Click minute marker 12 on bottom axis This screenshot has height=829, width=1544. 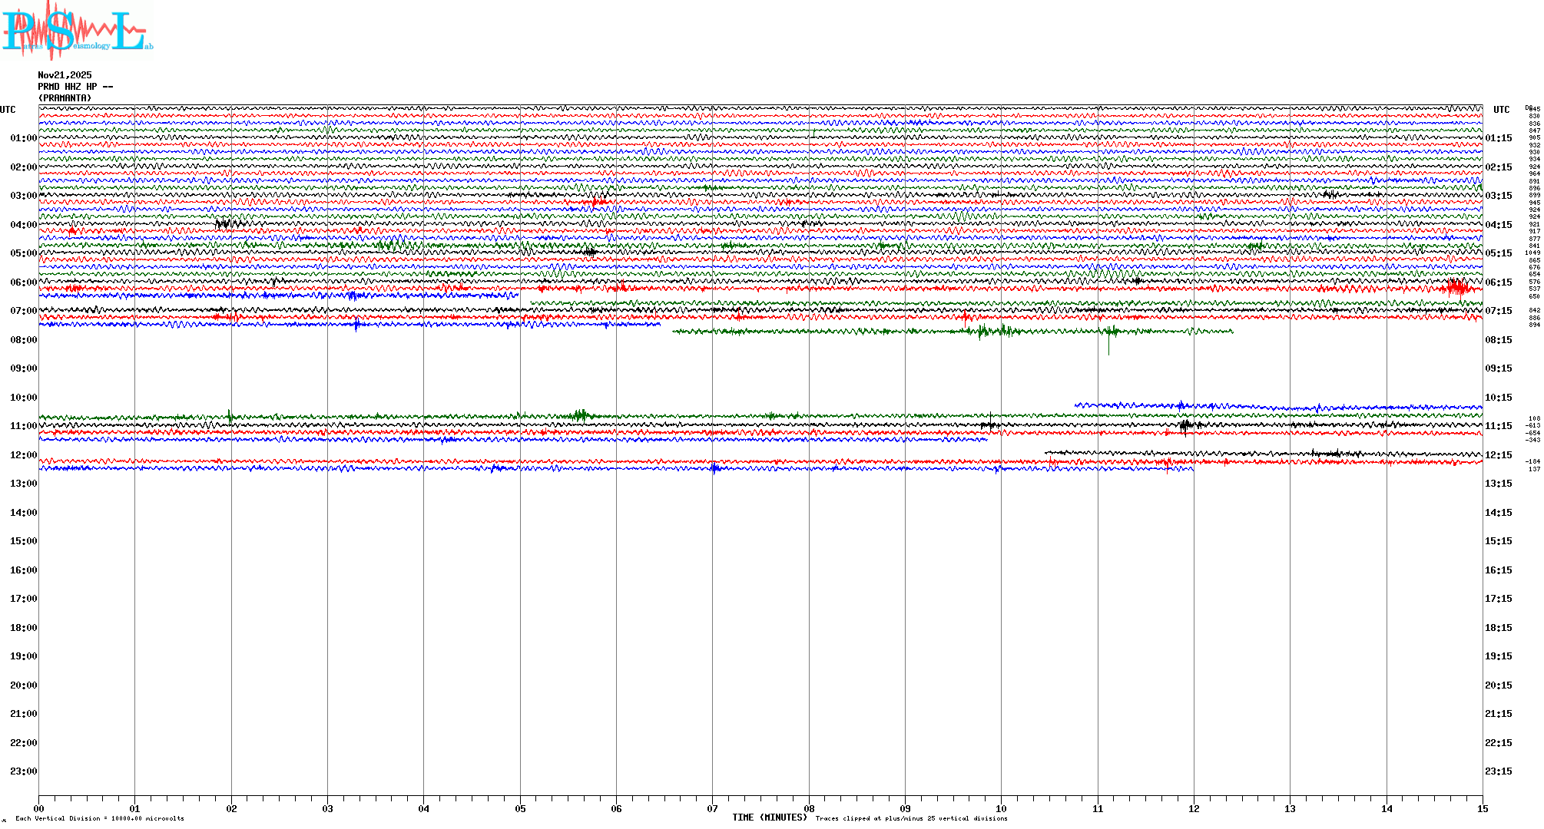pyautogui.click(x=1194, y=809)
